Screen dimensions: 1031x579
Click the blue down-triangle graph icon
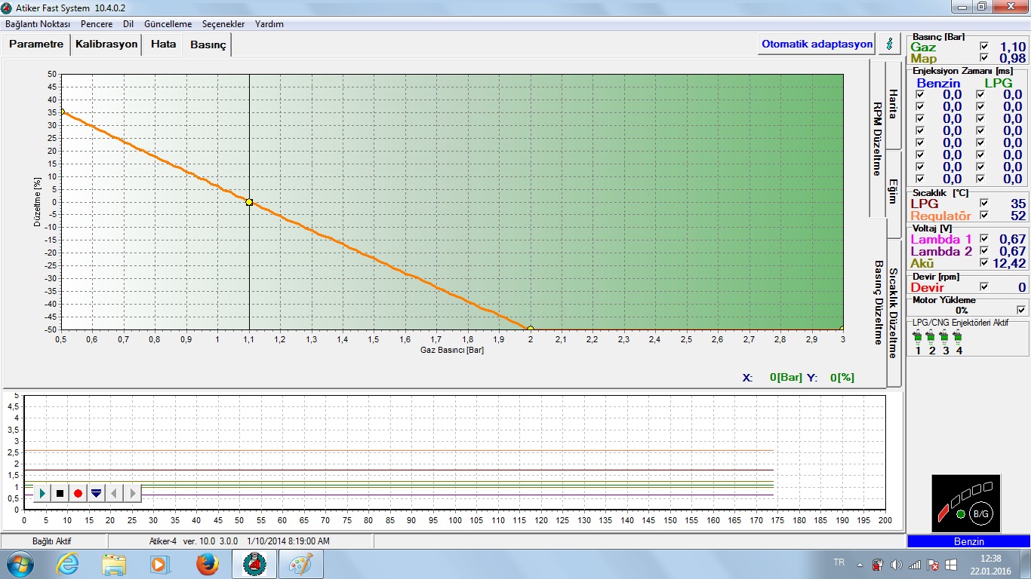(x=96, y=493)
